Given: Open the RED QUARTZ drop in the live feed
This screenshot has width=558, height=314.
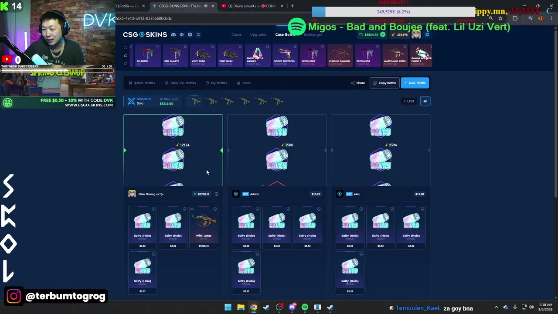Looking at the screenshot, I should pos(174,55).
